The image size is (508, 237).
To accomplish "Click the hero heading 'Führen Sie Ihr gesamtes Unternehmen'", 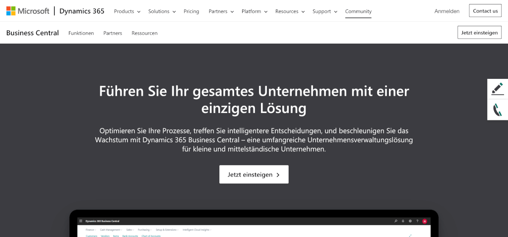I will pos(254,100).
